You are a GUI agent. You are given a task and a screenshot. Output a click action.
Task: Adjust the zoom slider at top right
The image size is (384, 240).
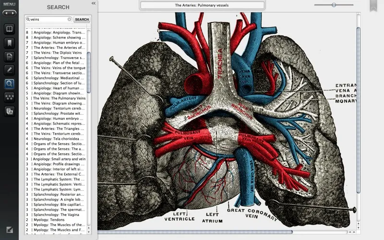pos(334,5)
